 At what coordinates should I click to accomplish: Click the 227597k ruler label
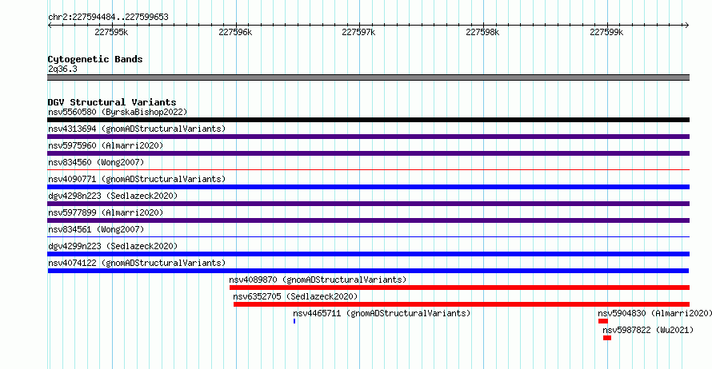click(358, 32)
